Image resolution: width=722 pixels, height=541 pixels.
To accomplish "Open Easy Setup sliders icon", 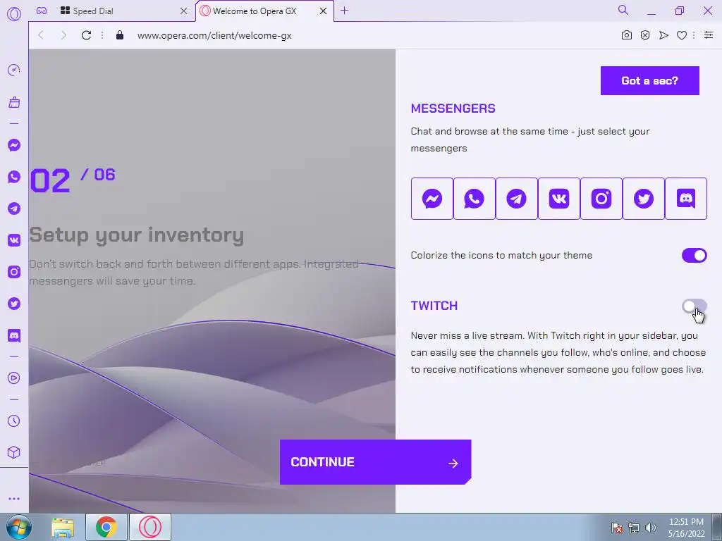I will coord(709,35).
